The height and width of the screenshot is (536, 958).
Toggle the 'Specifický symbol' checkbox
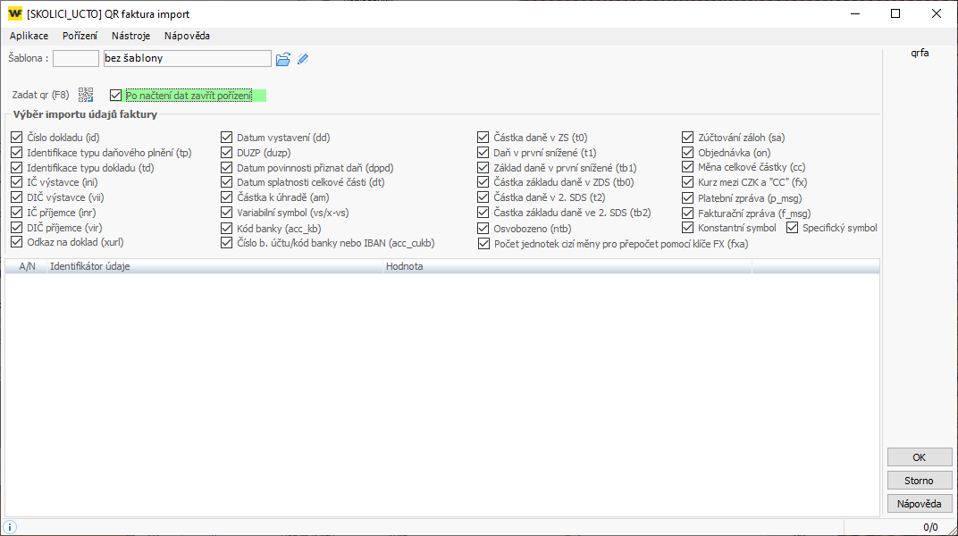click(793, 228)
